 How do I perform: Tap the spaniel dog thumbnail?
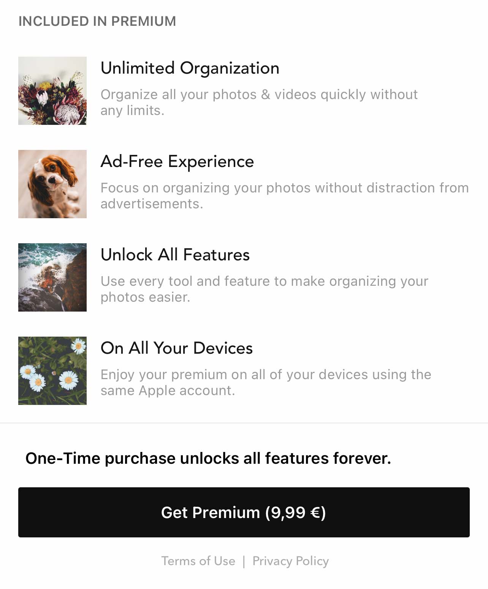pos(52,184)
